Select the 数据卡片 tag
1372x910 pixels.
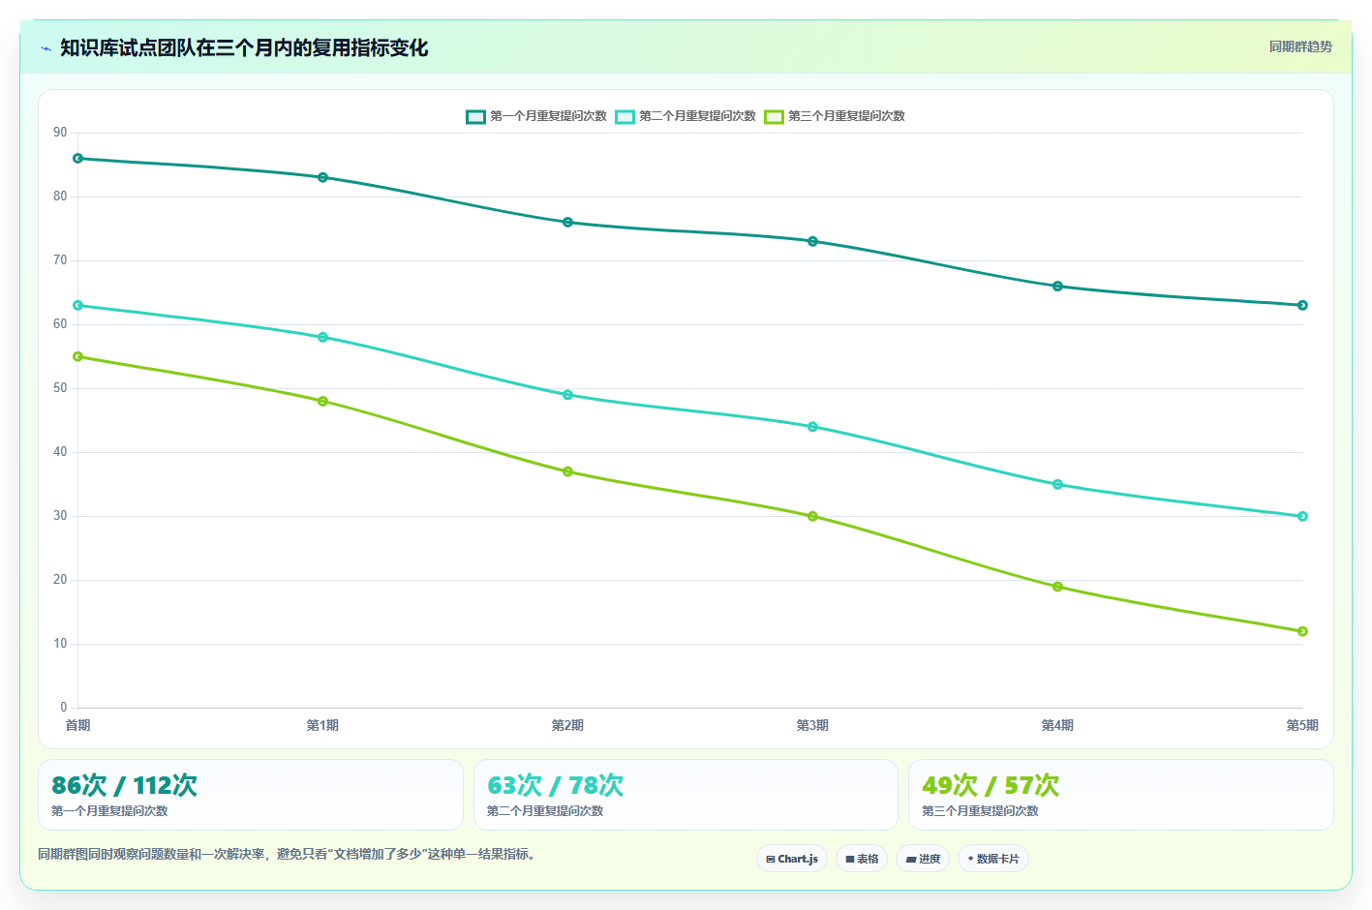[x=993, y=859]
